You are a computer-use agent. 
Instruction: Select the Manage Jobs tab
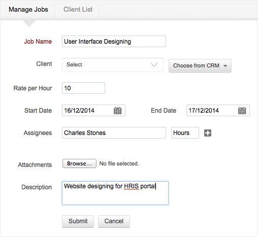pos(28,9)
